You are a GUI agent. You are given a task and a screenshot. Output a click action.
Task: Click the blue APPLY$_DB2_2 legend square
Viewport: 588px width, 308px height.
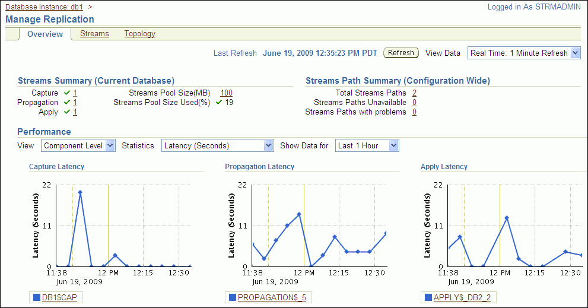[x=428, y=297]
